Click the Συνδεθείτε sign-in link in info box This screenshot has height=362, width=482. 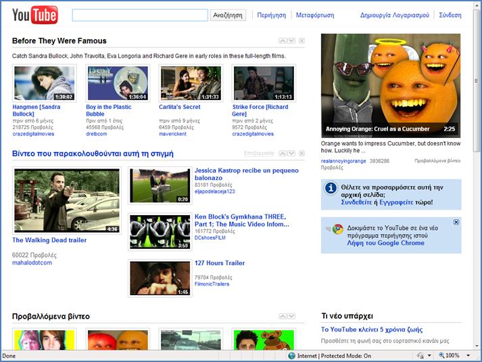(x=356, y=202)
